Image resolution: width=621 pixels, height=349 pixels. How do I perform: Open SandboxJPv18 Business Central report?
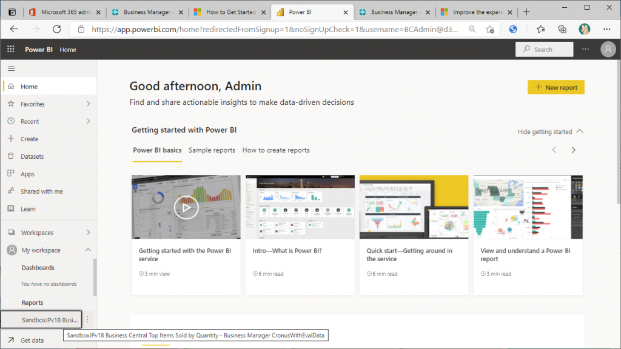[42, 320]
